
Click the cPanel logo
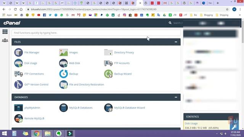pos(12,23)
